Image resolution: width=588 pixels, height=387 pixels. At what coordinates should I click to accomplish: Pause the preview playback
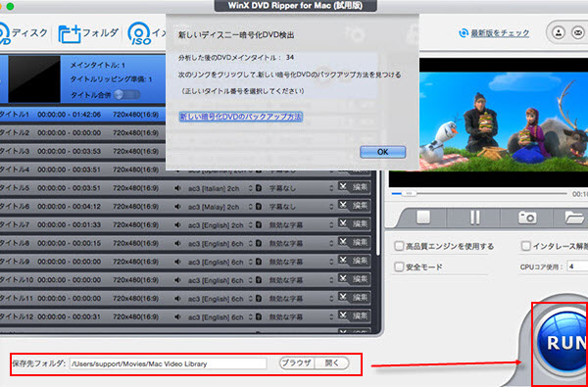click(474, 218)
